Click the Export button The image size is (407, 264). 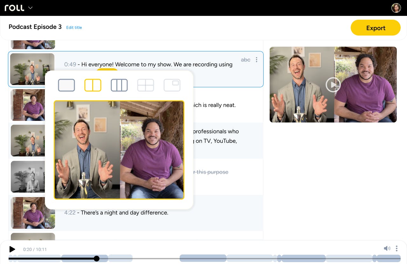(376, 28)
